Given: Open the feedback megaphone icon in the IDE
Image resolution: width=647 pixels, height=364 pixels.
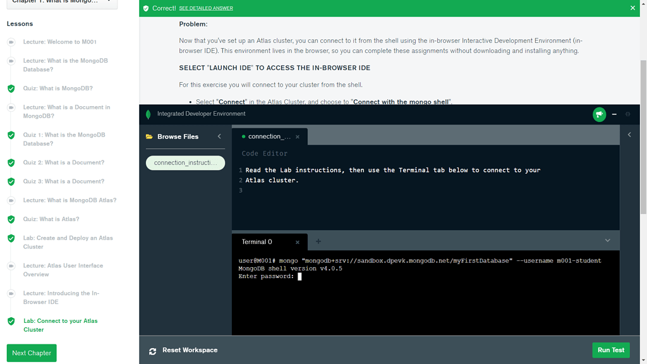Looking at the screenshot, I should [599, 115].
